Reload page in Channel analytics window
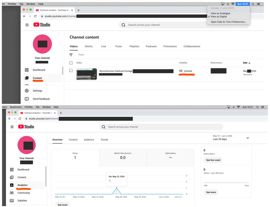This screenshot has width=270, height=207. click(x=20, y=119)
